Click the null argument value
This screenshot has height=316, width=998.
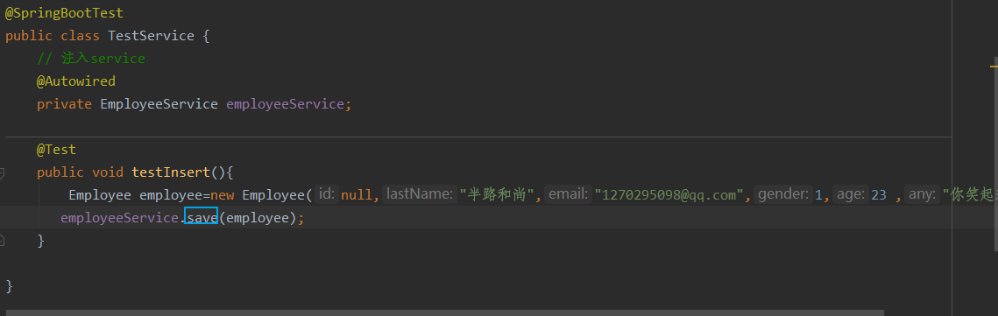click(x=357, y=195)
